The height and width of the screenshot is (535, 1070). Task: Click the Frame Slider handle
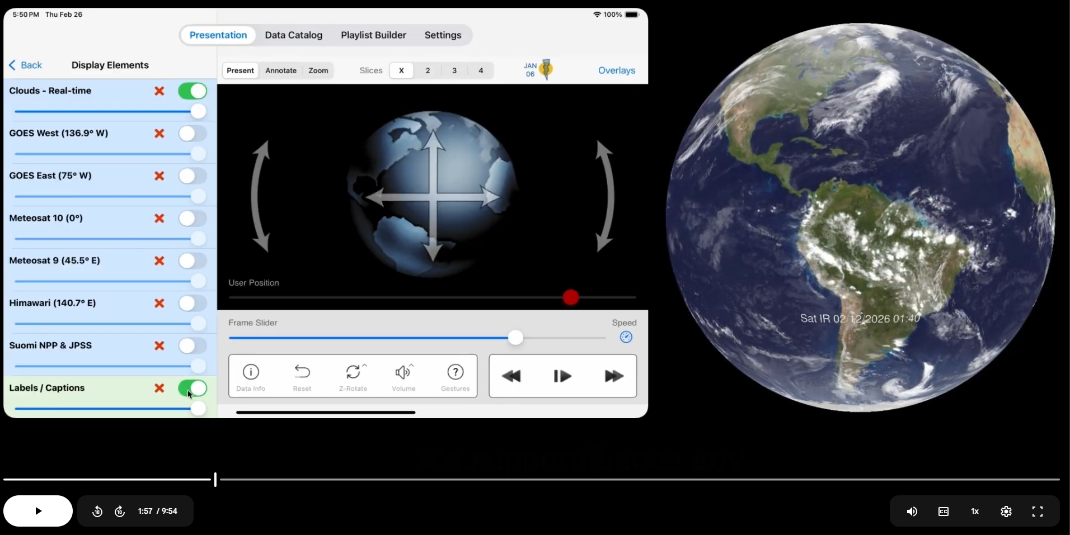pyautogui.click(x=515, y=338)
